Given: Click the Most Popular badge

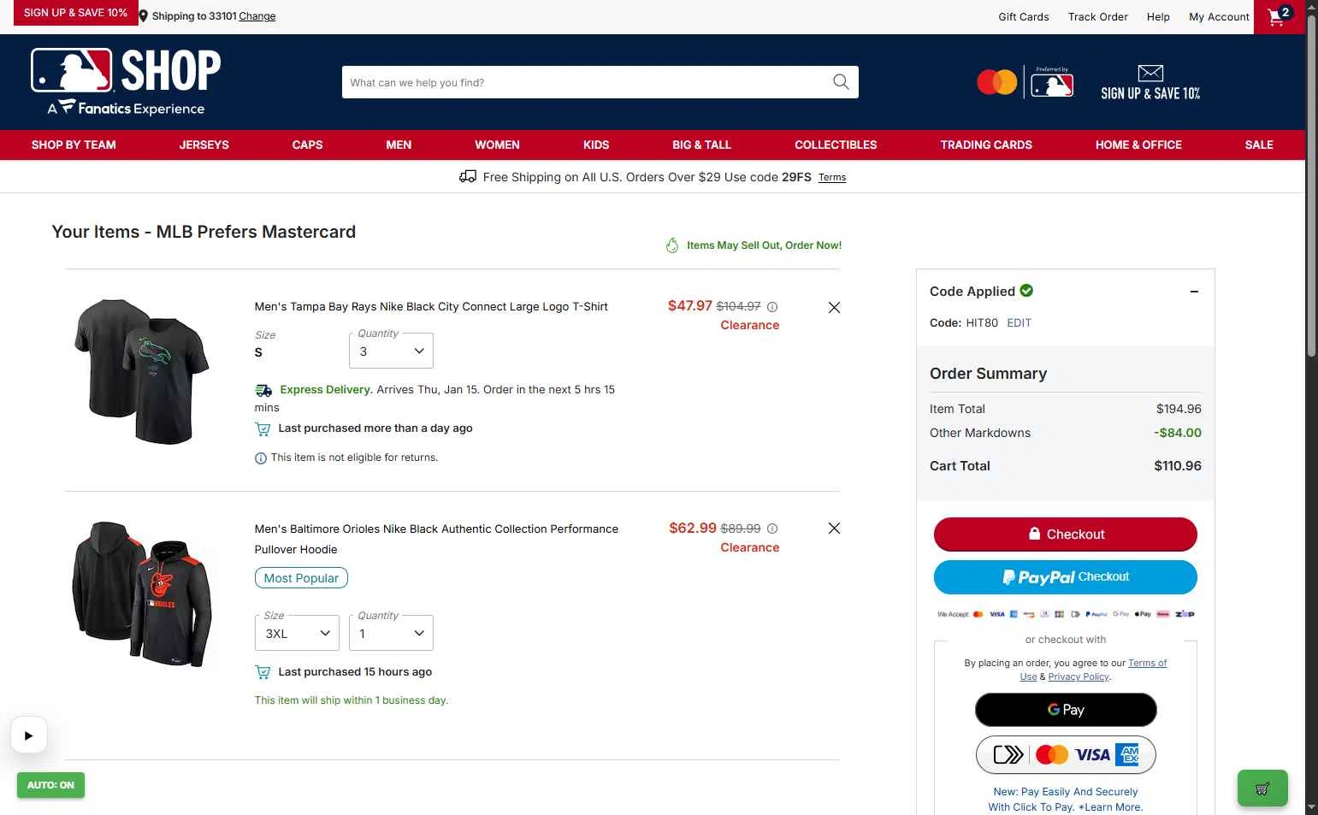Looking at the screenshot, I should (x=301, y=578).
